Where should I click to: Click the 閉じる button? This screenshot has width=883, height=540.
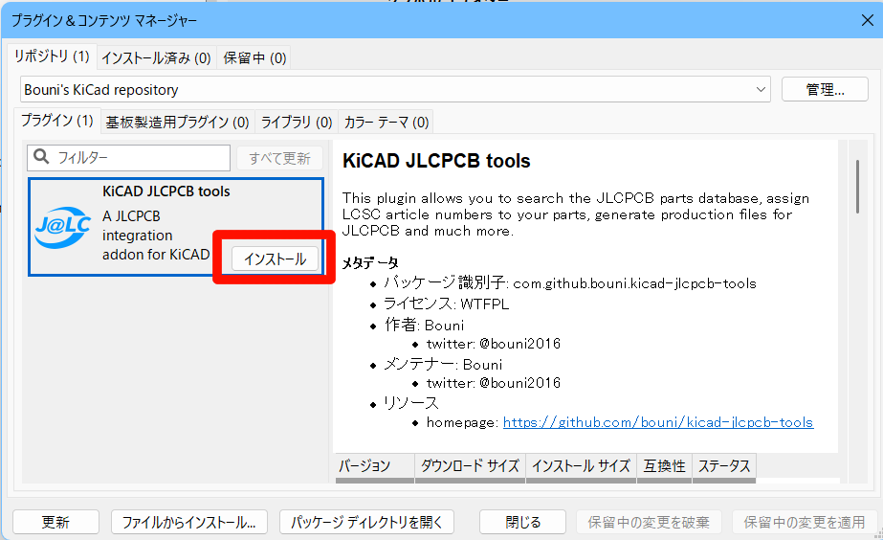pyautogui.click(x=522, y=522)
